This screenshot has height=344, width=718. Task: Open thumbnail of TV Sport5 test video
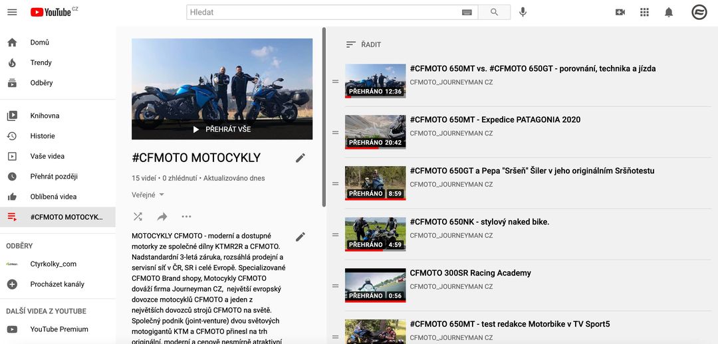click(x=376, y=331)
